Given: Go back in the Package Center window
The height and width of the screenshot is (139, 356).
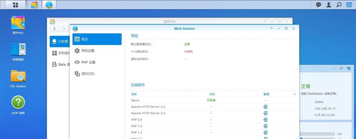Looking at the screenshot, I should pos(55,28).
